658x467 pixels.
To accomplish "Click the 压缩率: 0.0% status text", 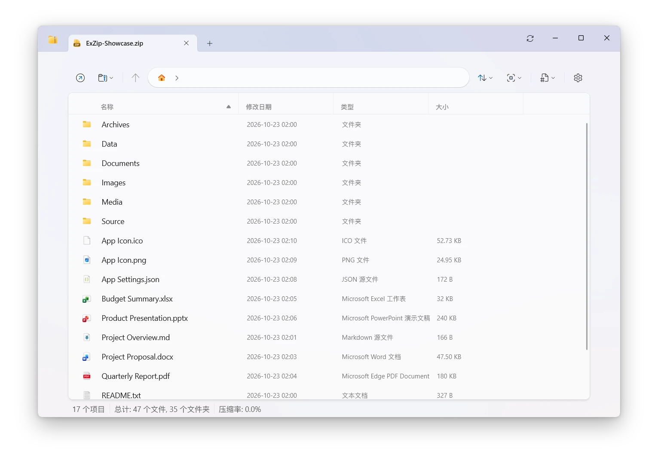I will point(240,409).
